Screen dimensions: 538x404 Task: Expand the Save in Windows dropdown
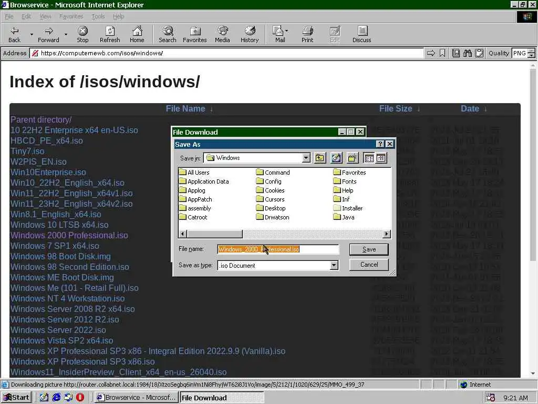(306, 158)
